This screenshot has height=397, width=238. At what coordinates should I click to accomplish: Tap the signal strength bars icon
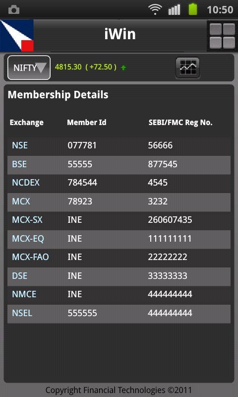tap(174, 9)
